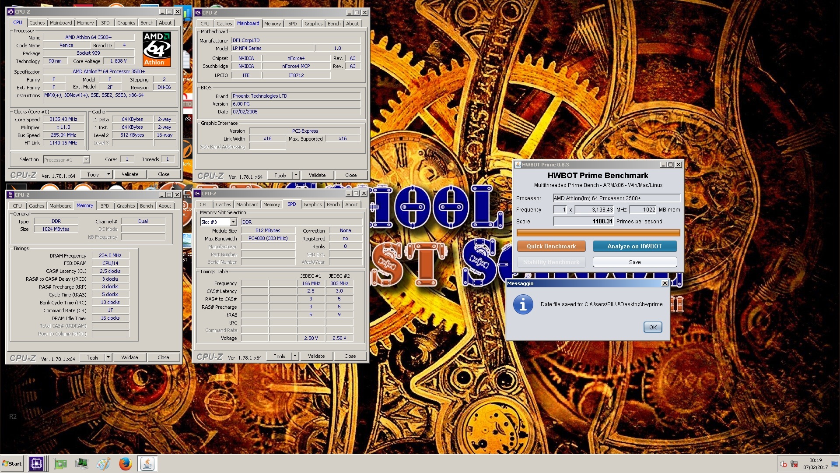Click the orange HWBOT benchmark progress bar
This screenshot has width=840, height=473.
pos(598,233)
